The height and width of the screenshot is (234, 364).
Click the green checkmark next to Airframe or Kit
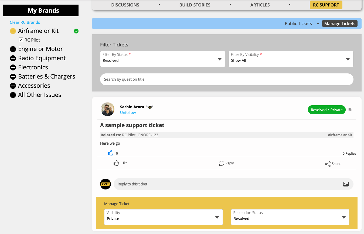click(x=76, y=31)
